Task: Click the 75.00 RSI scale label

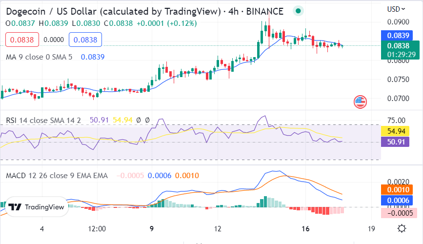Action: 396,121
